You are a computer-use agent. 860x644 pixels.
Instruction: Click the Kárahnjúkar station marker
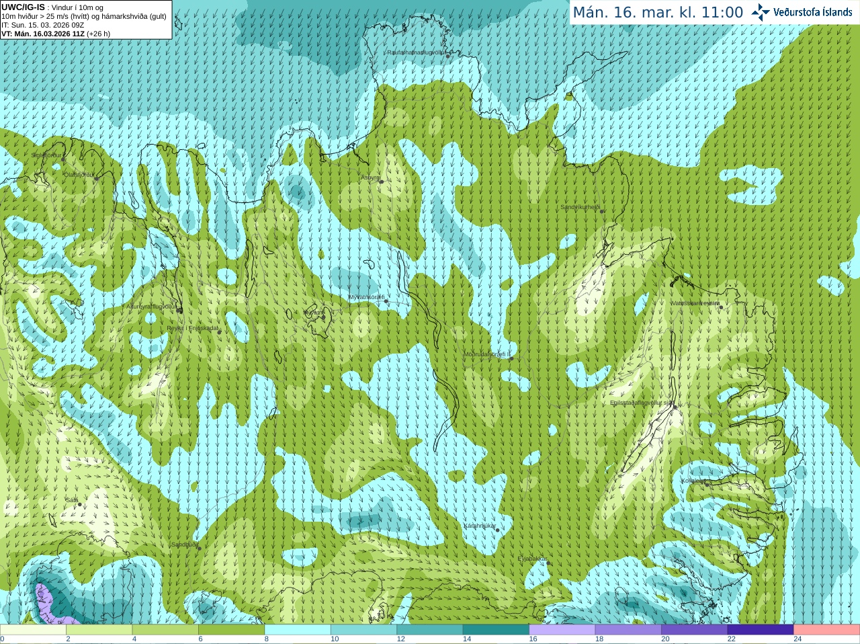click(498, 530)
